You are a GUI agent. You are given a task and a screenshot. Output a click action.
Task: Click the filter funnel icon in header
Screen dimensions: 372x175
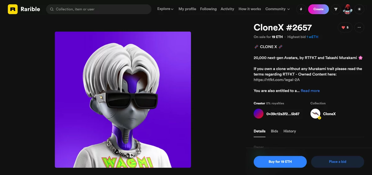pos(336,9)
